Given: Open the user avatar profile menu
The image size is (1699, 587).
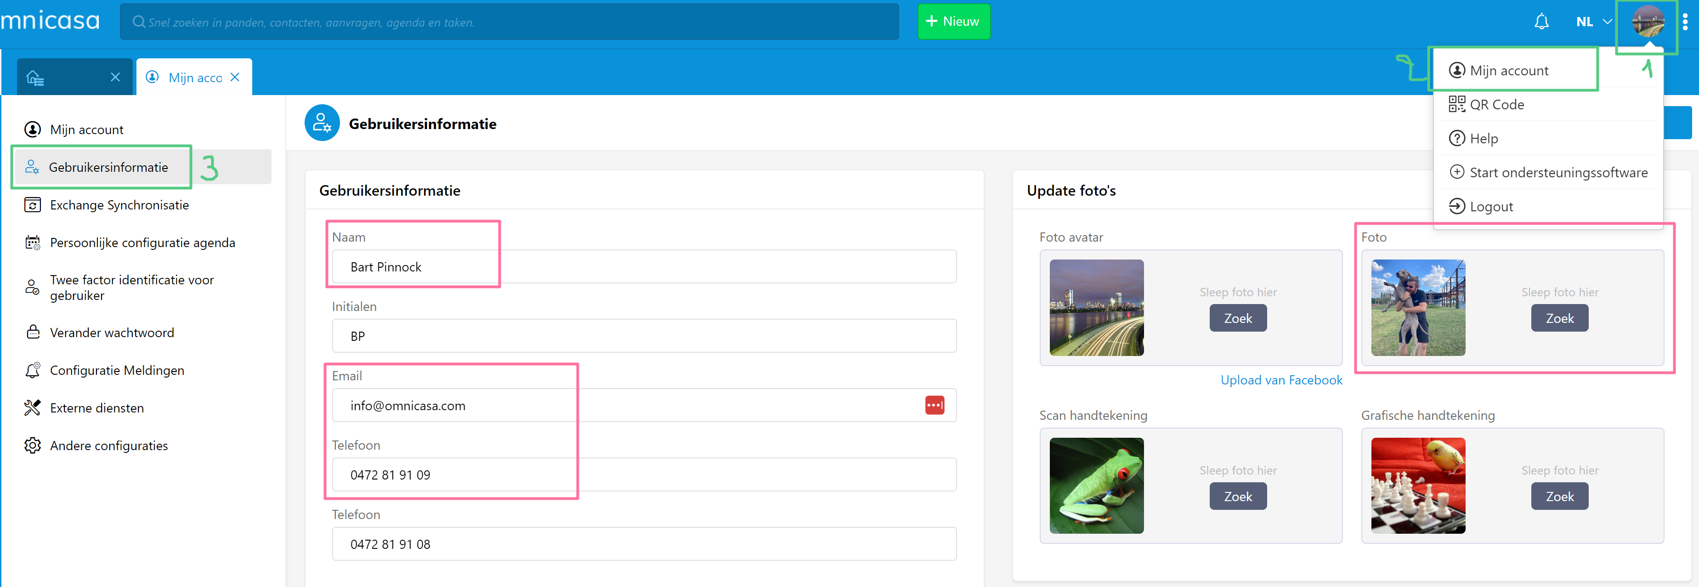Looking at the screenshot, I should click(1647, 22).
